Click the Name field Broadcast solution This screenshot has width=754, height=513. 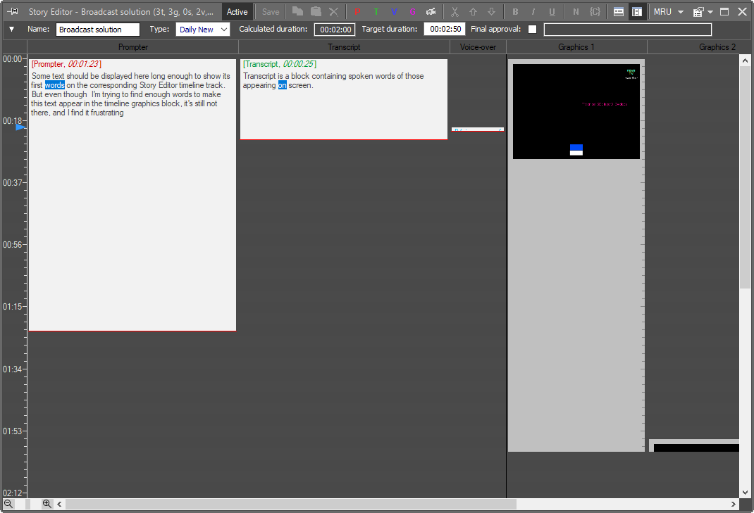[98, 30]
